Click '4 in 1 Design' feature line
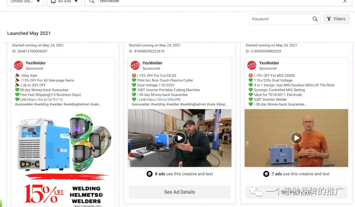The height and width of the screenshot is (207, 355). pyautogui.click(x=294, y=85)
